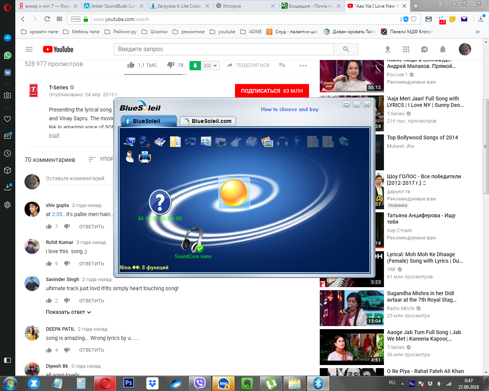Click the taskbar volume speaker icon
489x391 pixels.
tap(439, 384)
